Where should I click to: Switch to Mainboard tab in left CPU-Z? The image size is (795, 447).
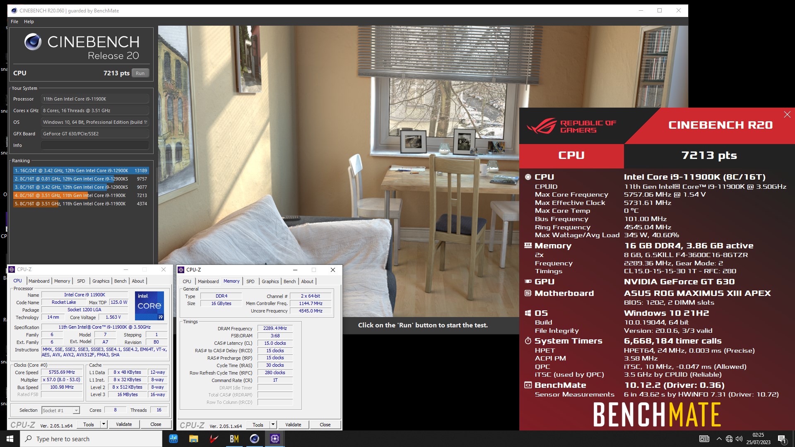tap(39, 281)
